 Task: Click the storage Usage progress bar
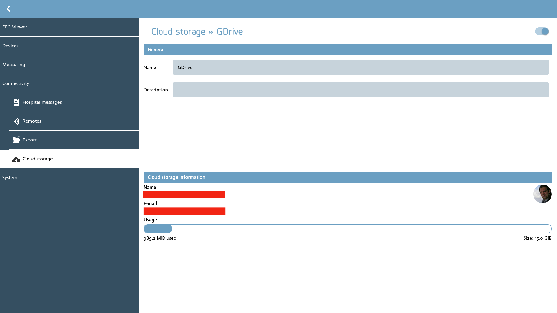pyautogui.click(x=348, y=229)
